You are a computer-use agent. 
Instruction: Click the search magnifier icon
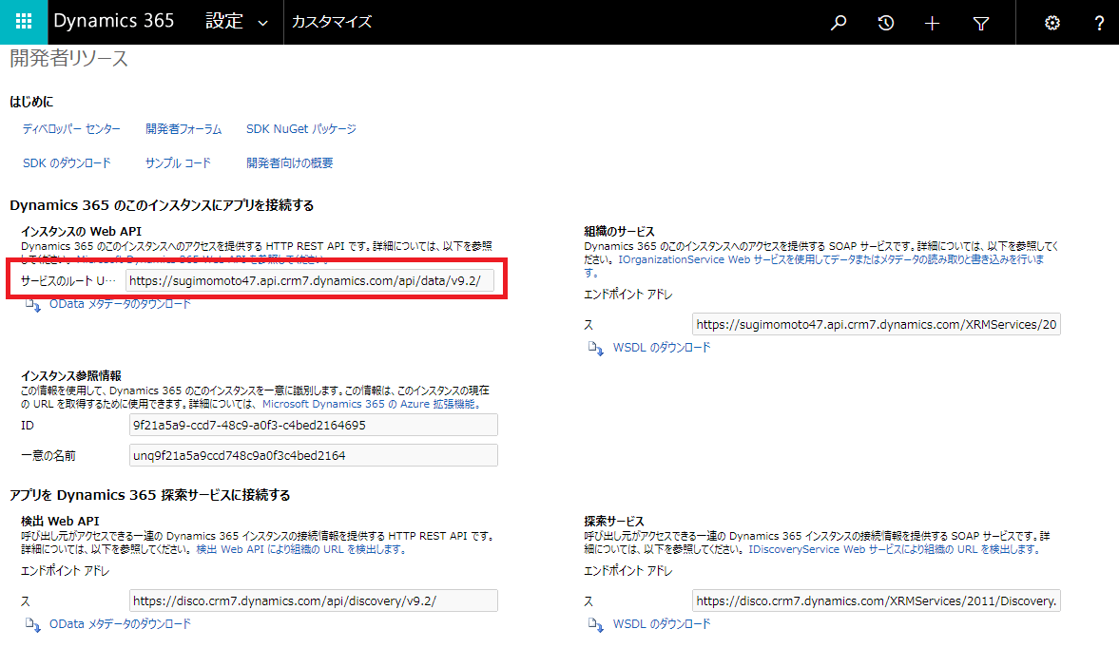pos(839,23)
